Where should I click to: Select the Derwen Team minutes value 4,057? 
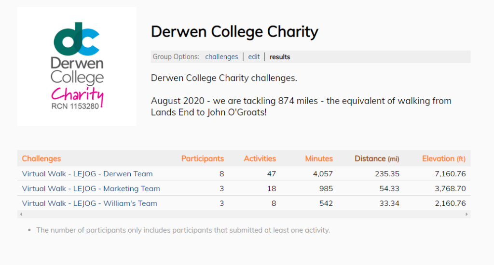tap(323, 174)
